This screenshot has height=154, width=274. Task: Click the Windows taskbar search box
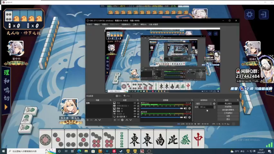32,151
